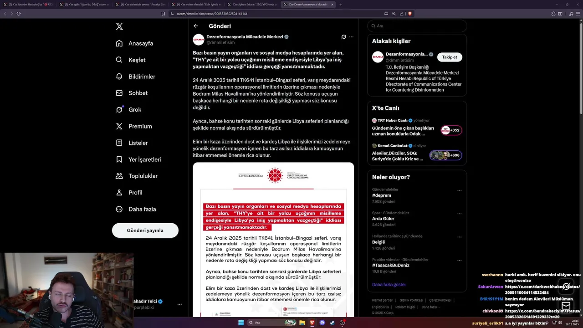Open Grok from the sidebar

point(129,109)
